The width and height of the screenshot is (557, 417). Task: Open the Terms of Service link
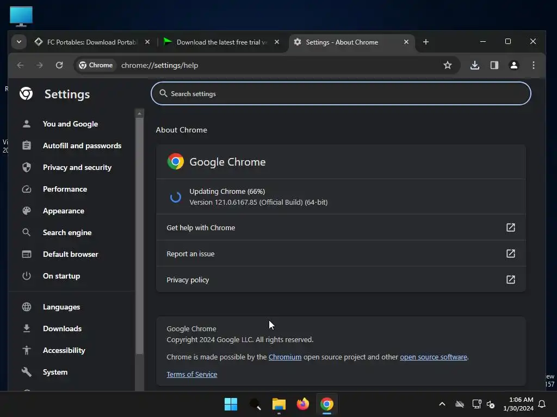click(192, 375)
